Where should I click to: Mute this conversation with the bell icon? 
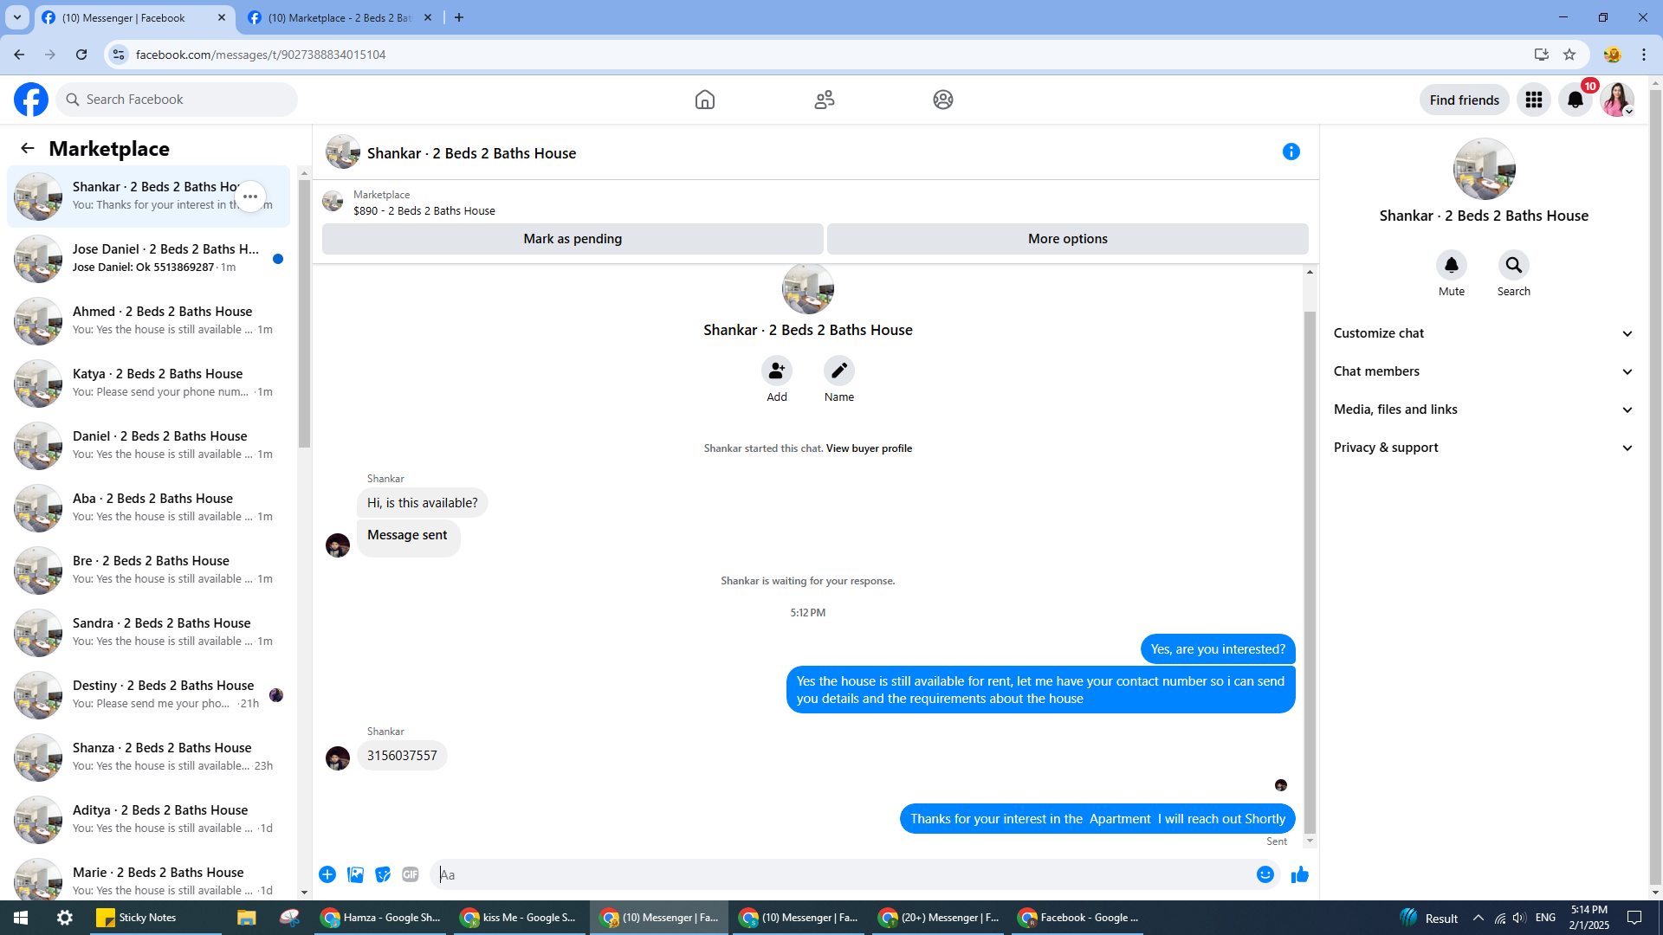pos(1451,265)
